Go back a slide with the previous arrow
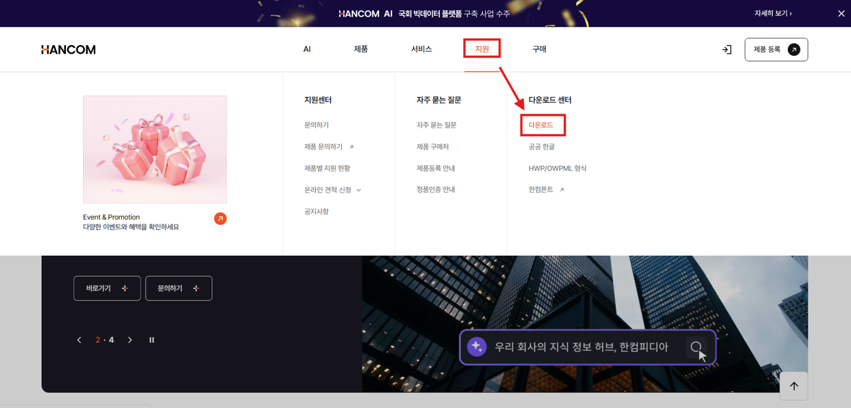 click(x=78, y=340)
